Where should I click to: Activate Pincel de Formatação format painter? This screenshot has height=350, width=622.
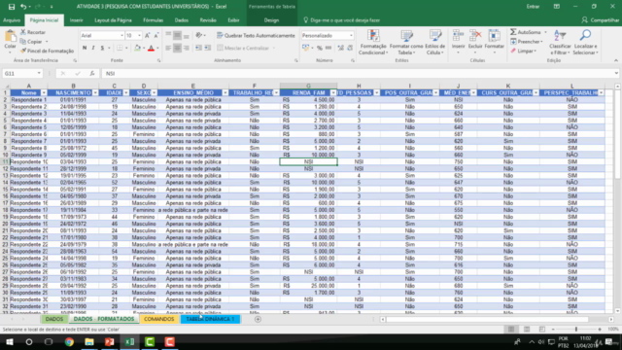pyautogui.click(x=48, y=51)
